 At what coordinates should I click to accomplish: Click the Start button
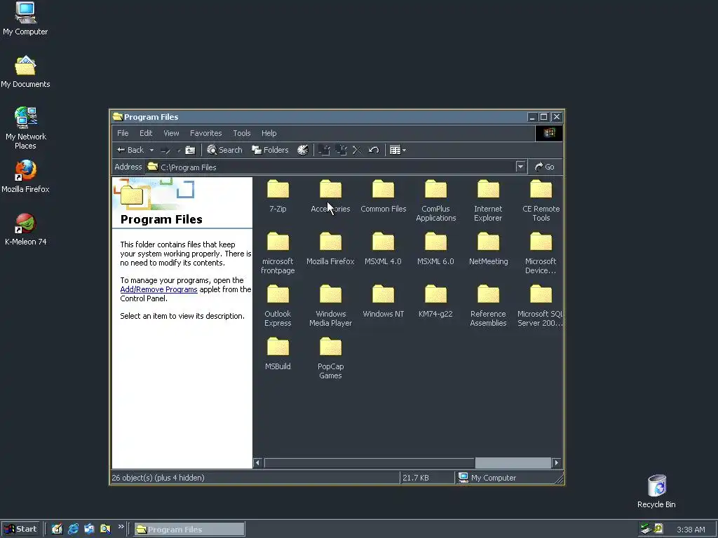[20, 530]
